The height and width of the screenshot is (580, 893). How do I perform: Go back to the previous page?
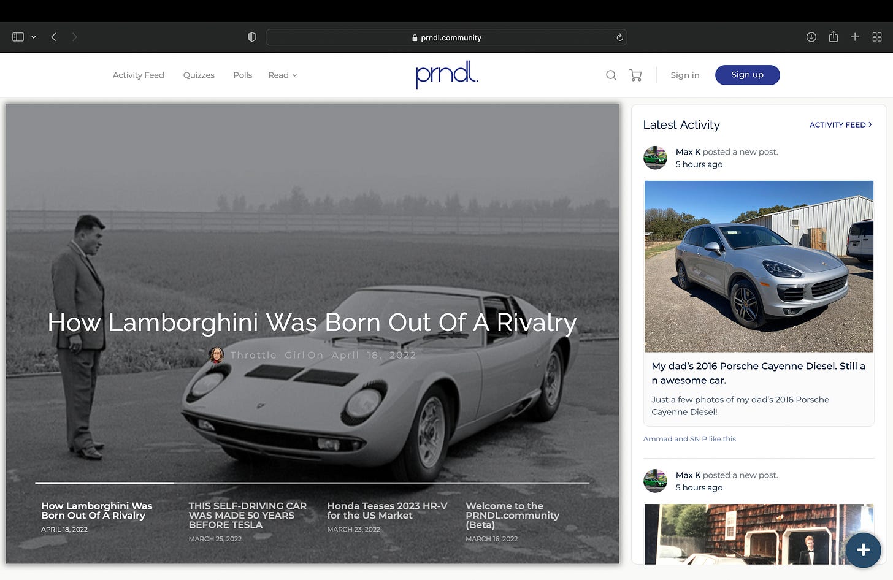[54, 37]
